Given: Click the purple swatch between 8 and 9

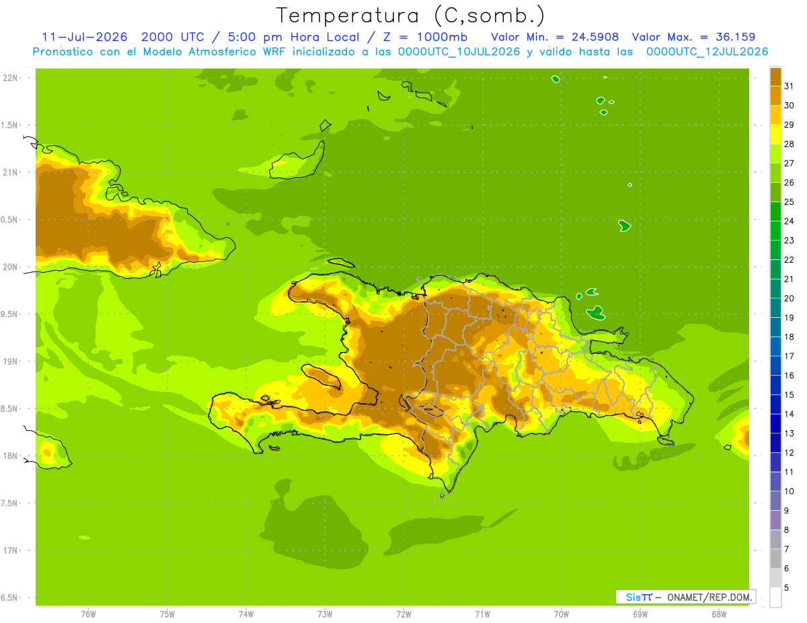Looking at the screenshot, I should [x=775, y=520].
